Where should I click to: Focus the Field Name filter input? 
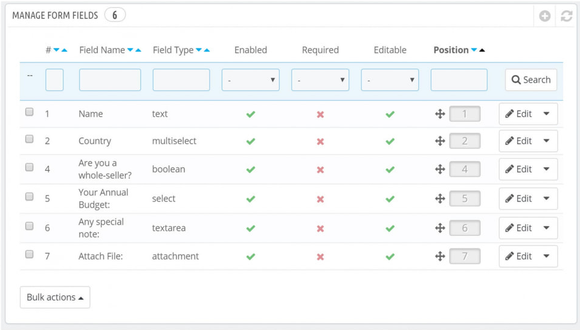110,80
